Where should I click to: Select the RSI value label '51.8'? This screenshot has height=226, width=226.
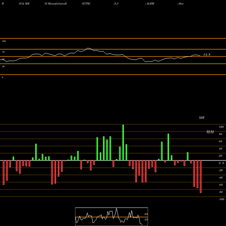207,55
